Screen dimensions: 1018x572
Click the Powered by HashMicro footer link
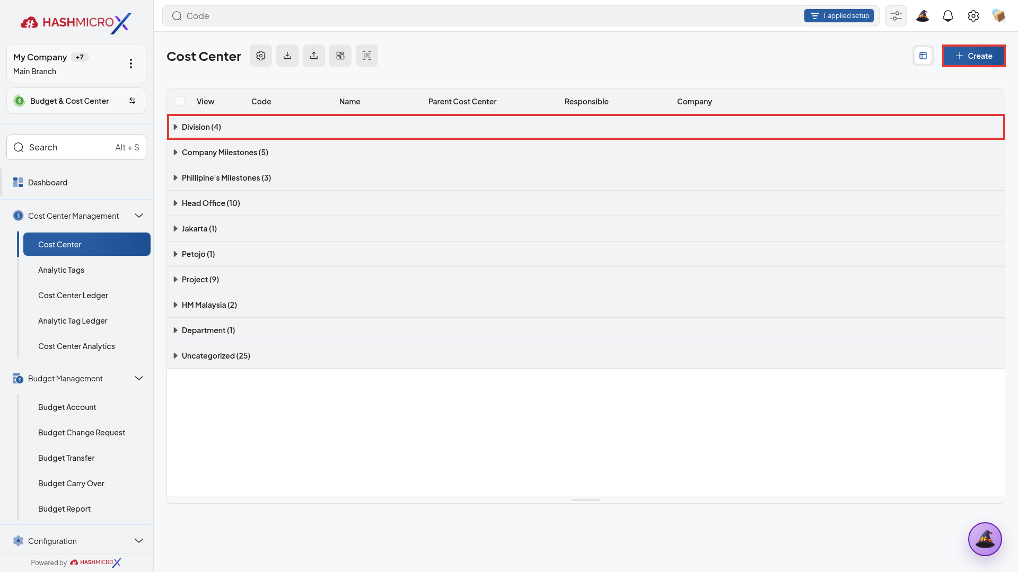tap(76, 562)
